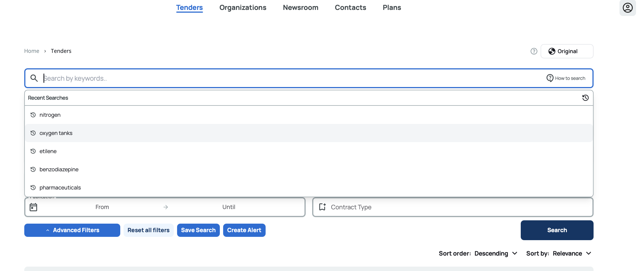Click the Recent Searches history clock icon
The width and height of the screenshot is (641, 271).
(x=585, y=98)
